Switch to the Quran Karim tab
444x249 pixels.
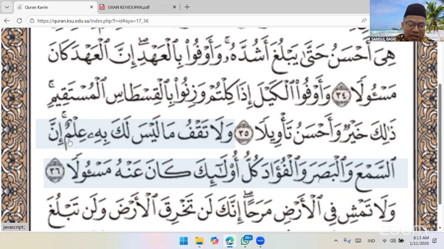55,7
